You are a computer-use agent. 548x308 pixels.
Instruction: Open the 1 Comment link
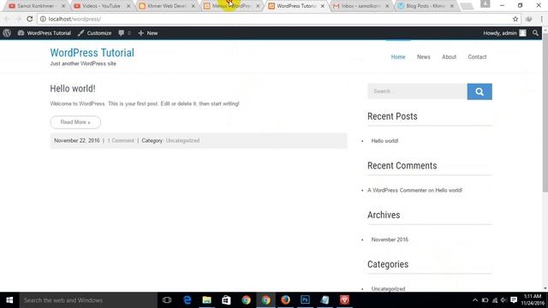coord(121,140)
